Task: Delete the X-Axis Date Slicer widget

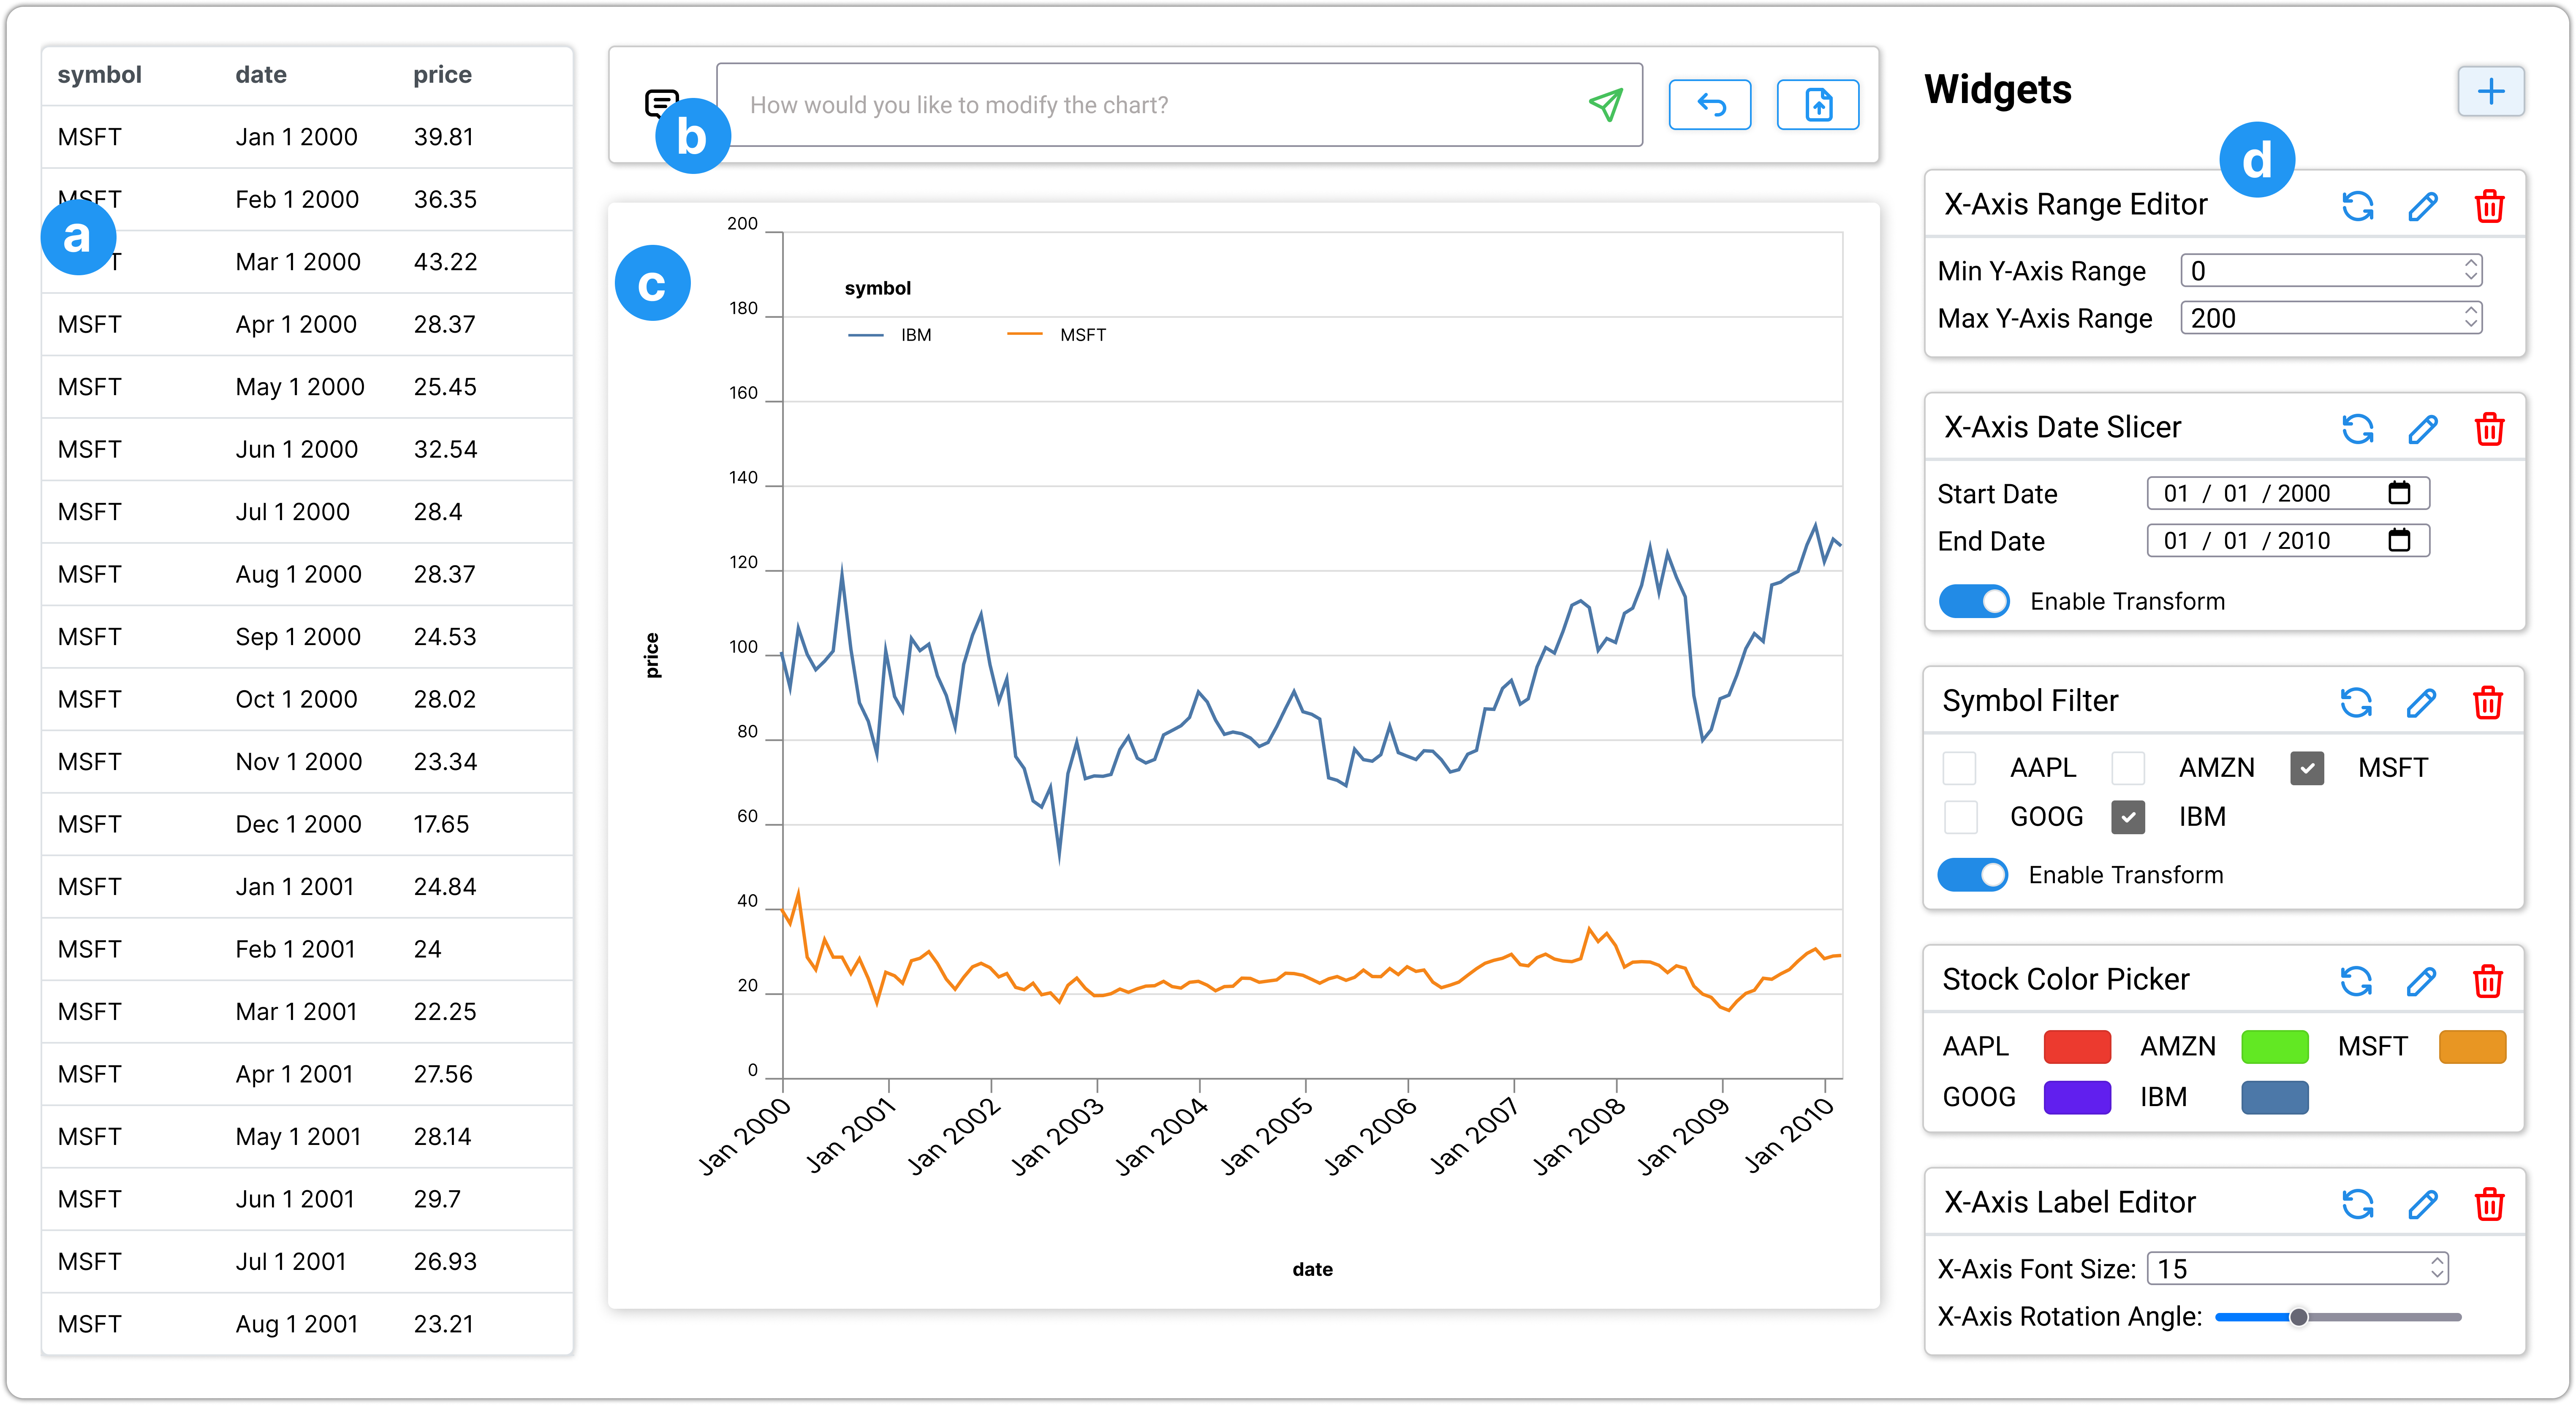Action: tap(2489, 429)
